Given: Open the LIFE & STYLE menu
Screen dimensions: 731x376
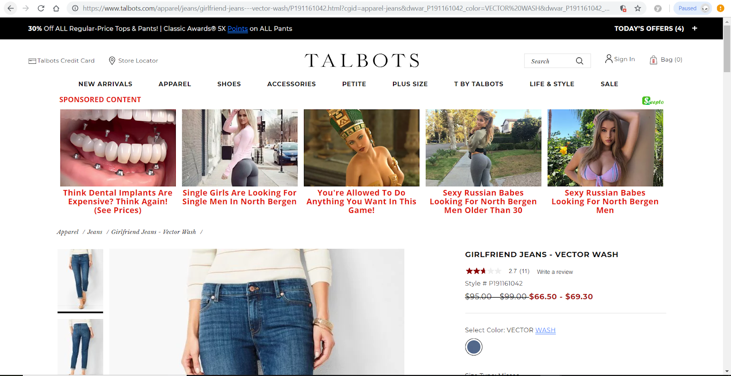Looking at the screenshot, I should point(552,84).
